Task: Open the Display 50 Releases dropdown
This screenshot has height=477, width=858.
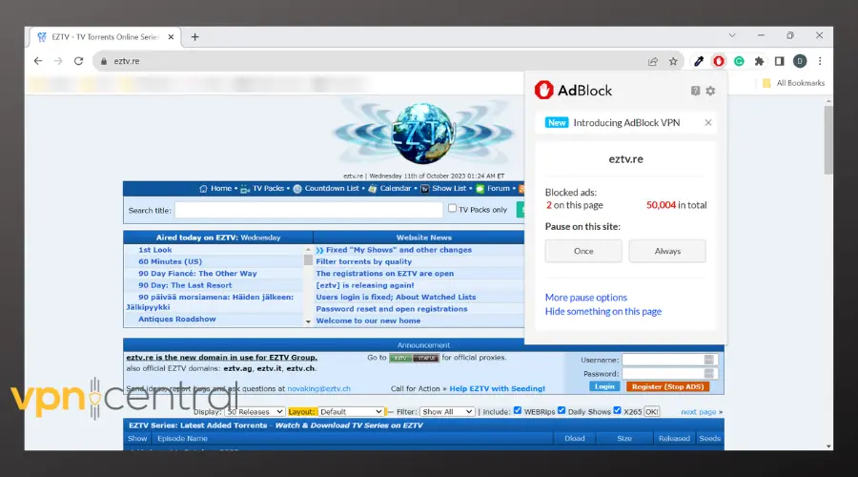Action: click(255, 412)
